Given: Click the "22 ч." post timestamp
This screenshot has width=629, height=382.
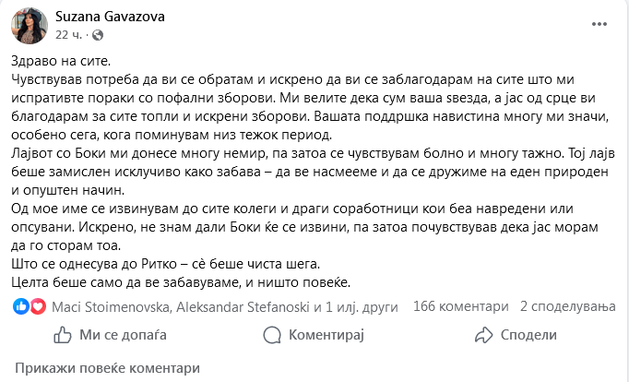Looking at the screenshot, I should pos(69,35).
